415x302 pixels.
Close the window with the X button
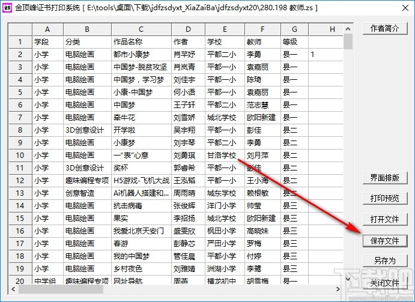405,8
